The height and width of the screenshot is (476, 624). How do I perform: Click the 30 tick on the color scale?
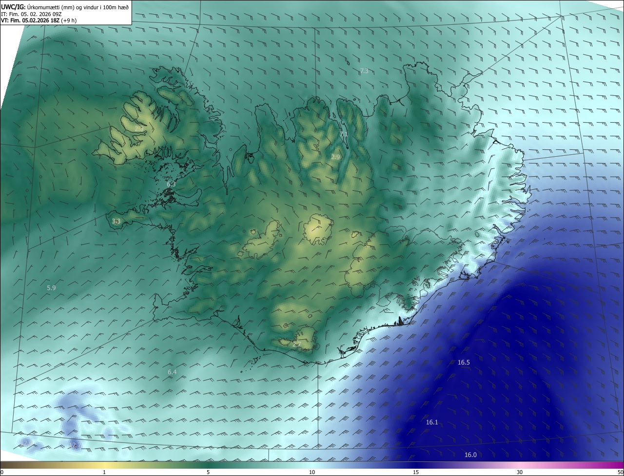(520, 472)
